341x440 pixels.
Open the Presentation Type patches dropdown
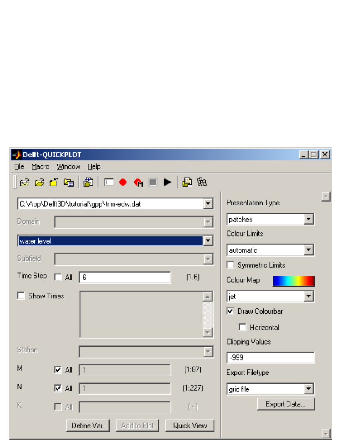tap(309, 219)
